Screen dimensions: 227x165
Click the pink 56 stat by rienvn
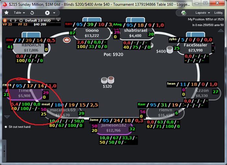tap(143, 112)
